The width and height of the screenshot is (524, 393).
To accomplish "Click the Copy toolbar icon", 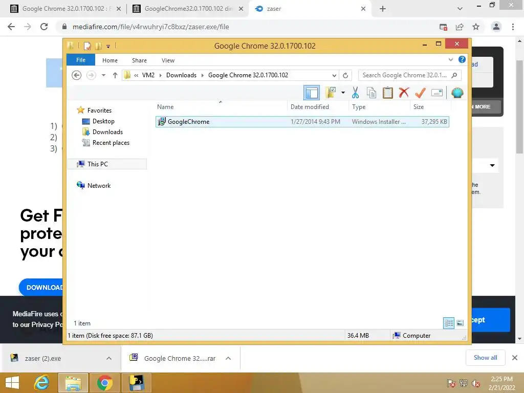I will point(372,93).
